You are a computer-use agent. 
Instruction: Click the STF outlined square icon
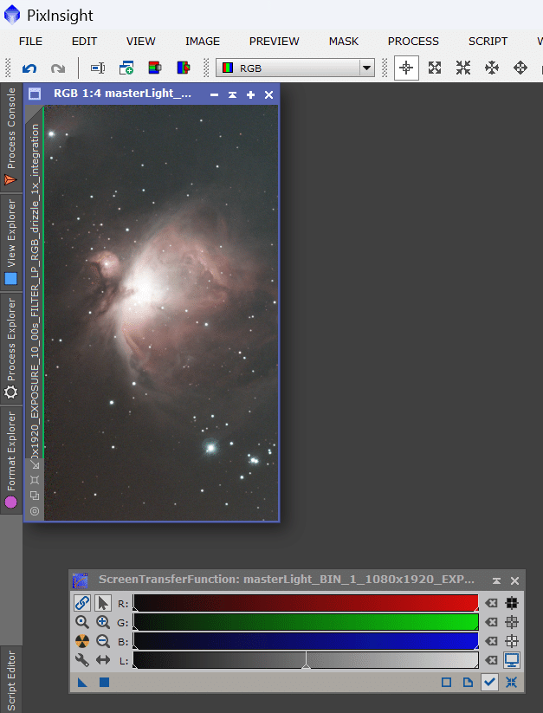pyautogui.click(x=446, y=682)
